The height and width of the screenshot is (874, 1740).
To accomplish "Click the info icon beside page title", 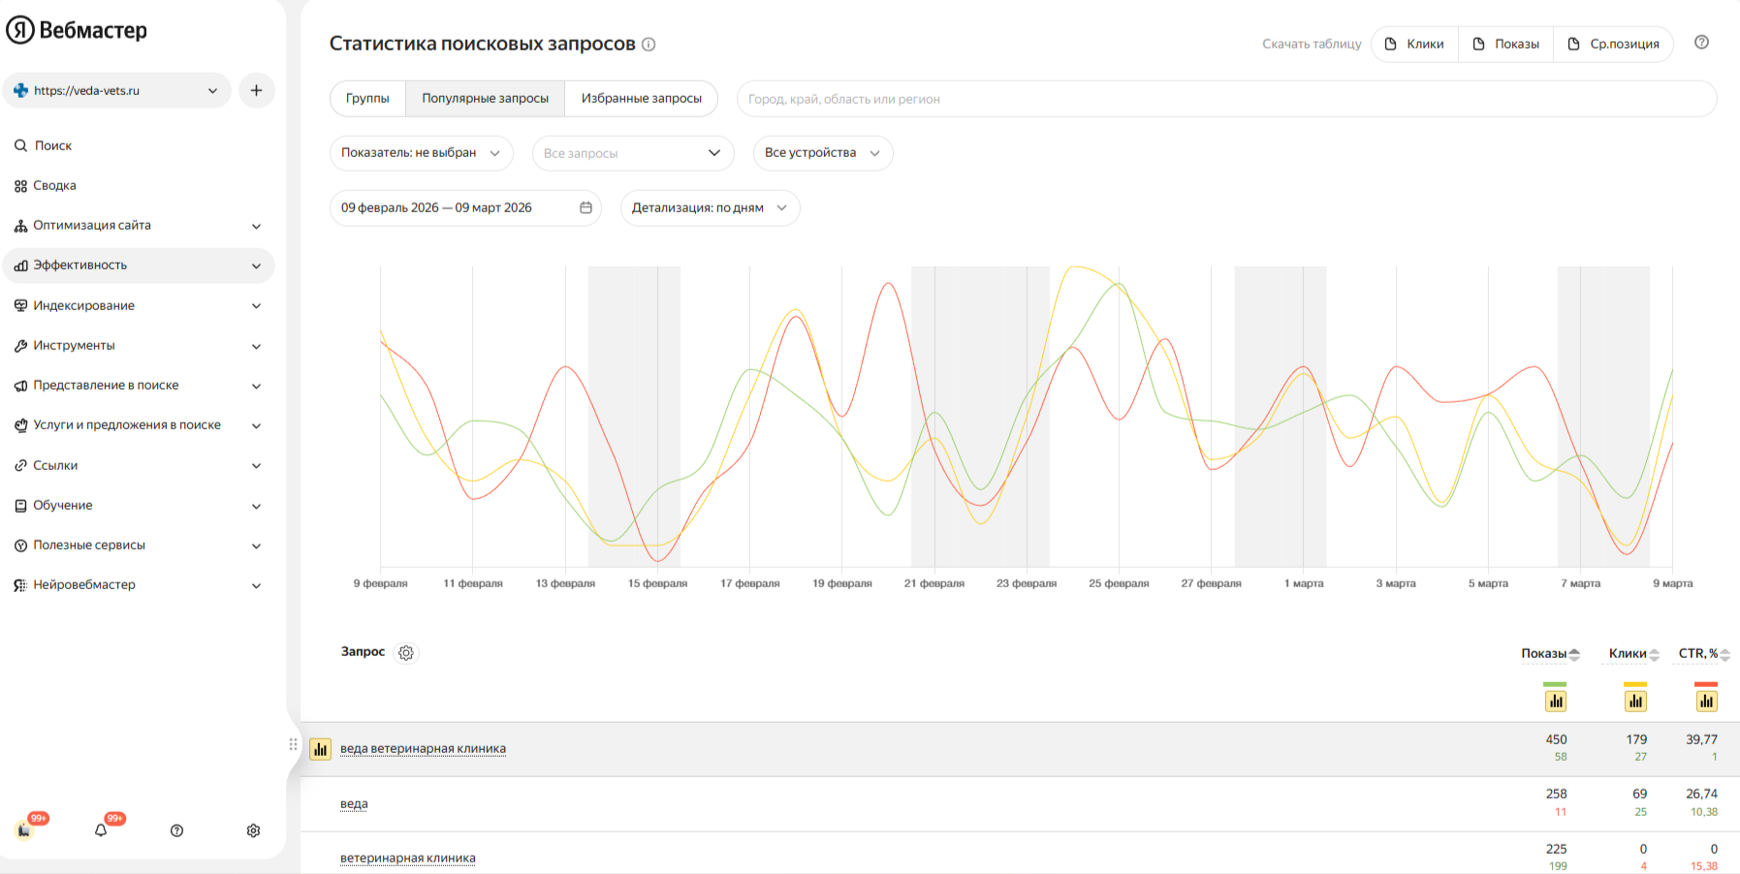I will [x=649, y=44].
